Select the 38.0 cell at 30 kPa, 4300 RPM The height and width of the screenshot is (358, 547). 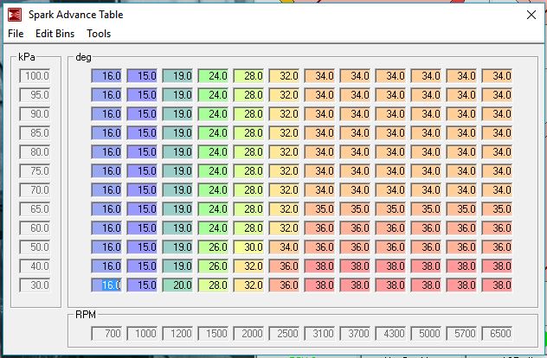tap(390, 285)
